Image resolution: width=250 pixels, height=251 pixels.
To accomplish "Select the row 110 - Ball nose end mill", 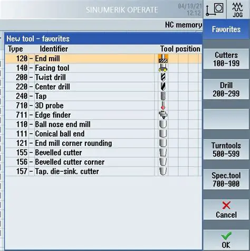I will 103,124.
